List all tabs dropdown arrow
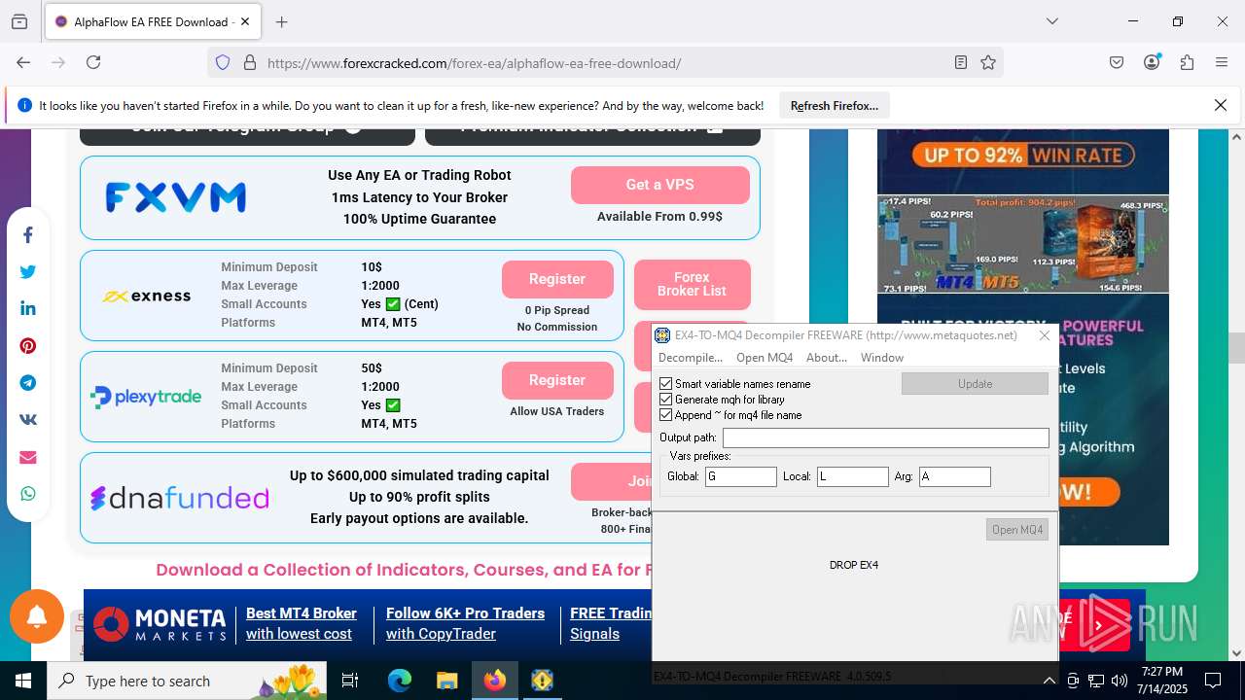 (1051, 21)
